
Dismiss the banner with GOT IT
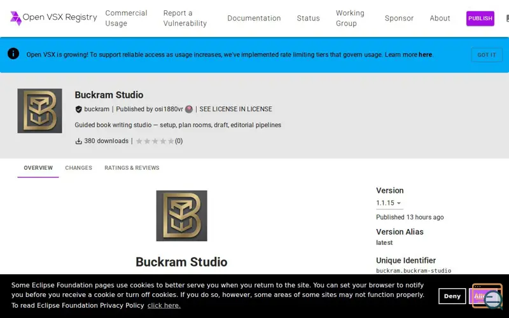pos(487,55)
